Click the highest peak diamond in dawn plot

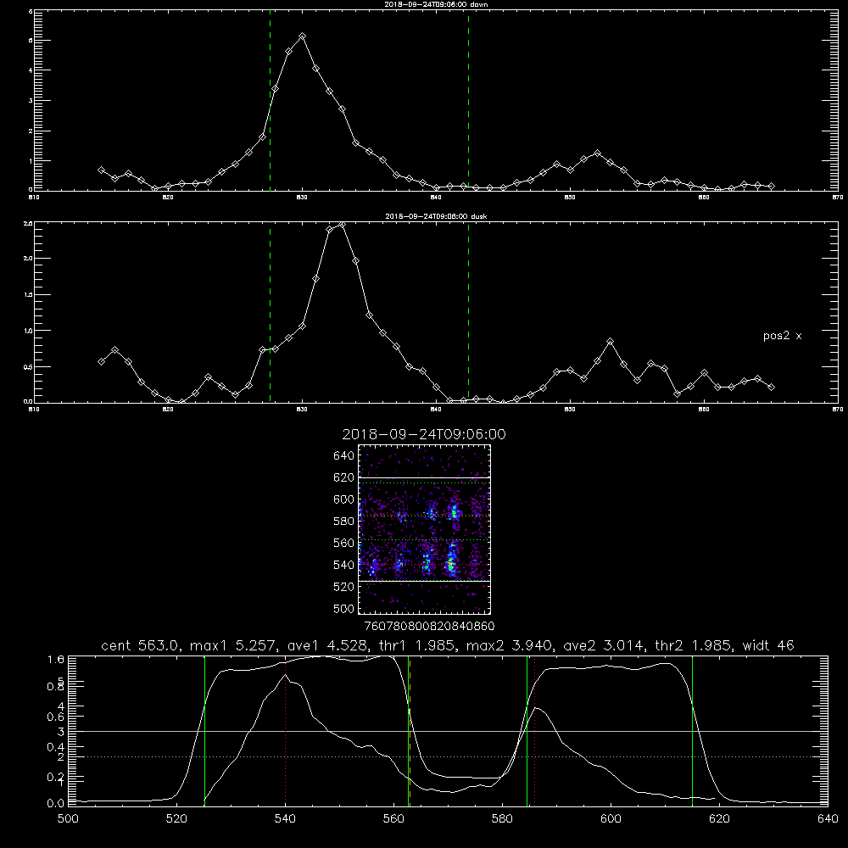coord(303,36)
